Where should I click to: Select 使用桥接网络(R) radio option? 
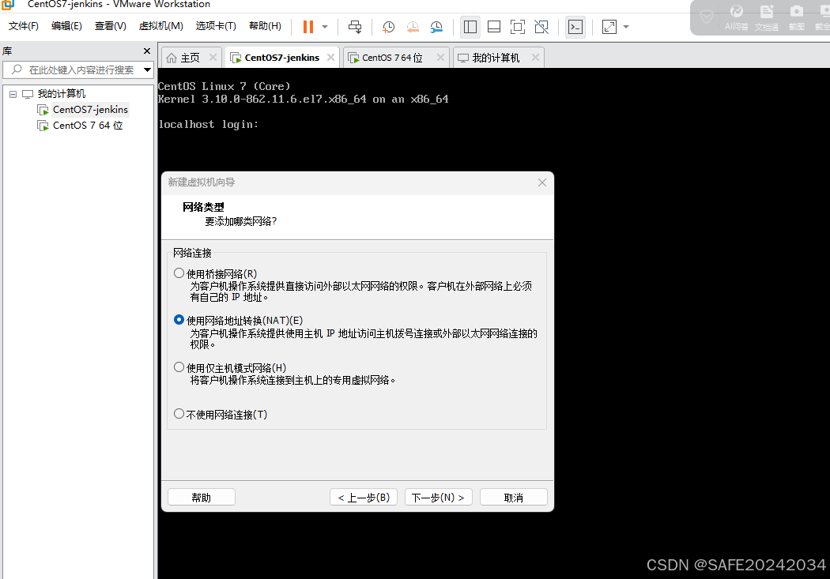coord(179,273)
